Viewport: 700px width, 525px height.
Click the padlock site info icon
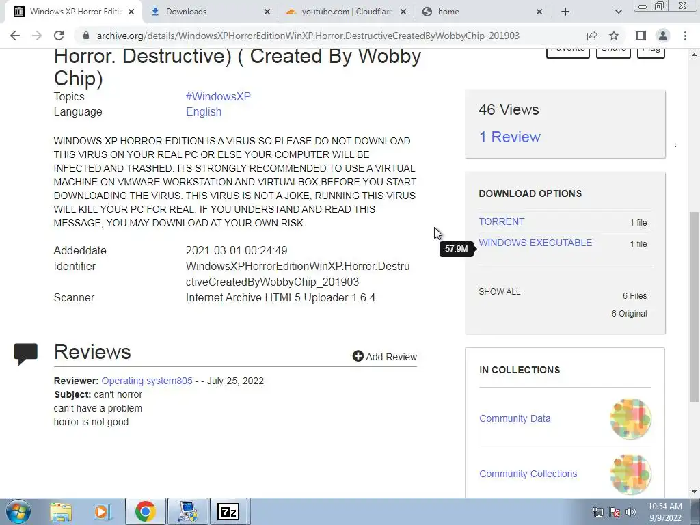tap(86, 36)
